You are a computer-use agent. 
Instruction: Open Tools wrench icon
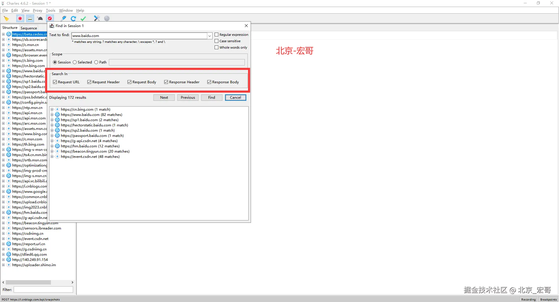tap(97, 18)
